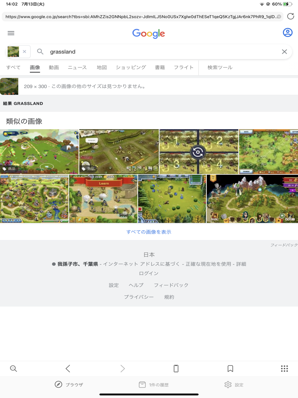
Task: Open the image with Learn banner
Action: click(x=103, y=199)
